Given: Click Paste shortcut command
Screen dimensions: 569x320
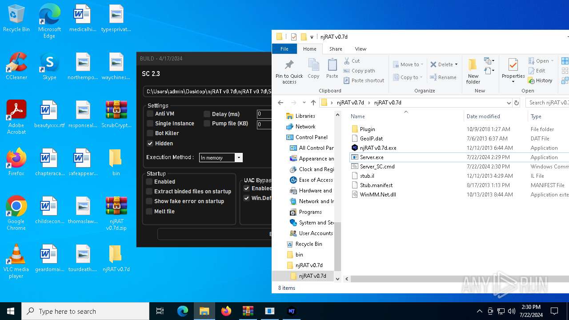Looking at the screenshot, I should point(364,80).
